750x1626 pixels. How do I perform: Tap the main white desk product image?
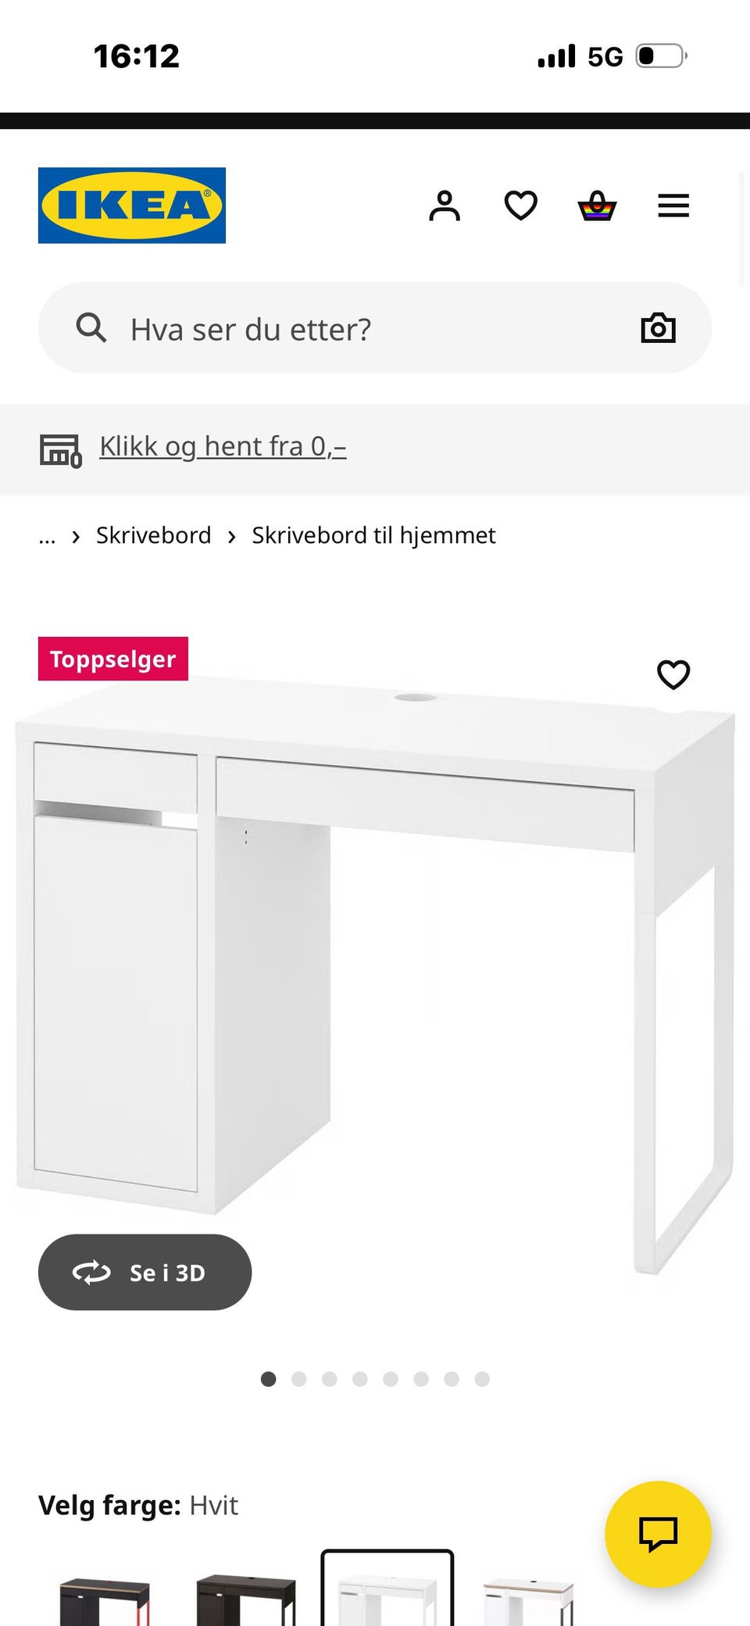pos(375,969)
